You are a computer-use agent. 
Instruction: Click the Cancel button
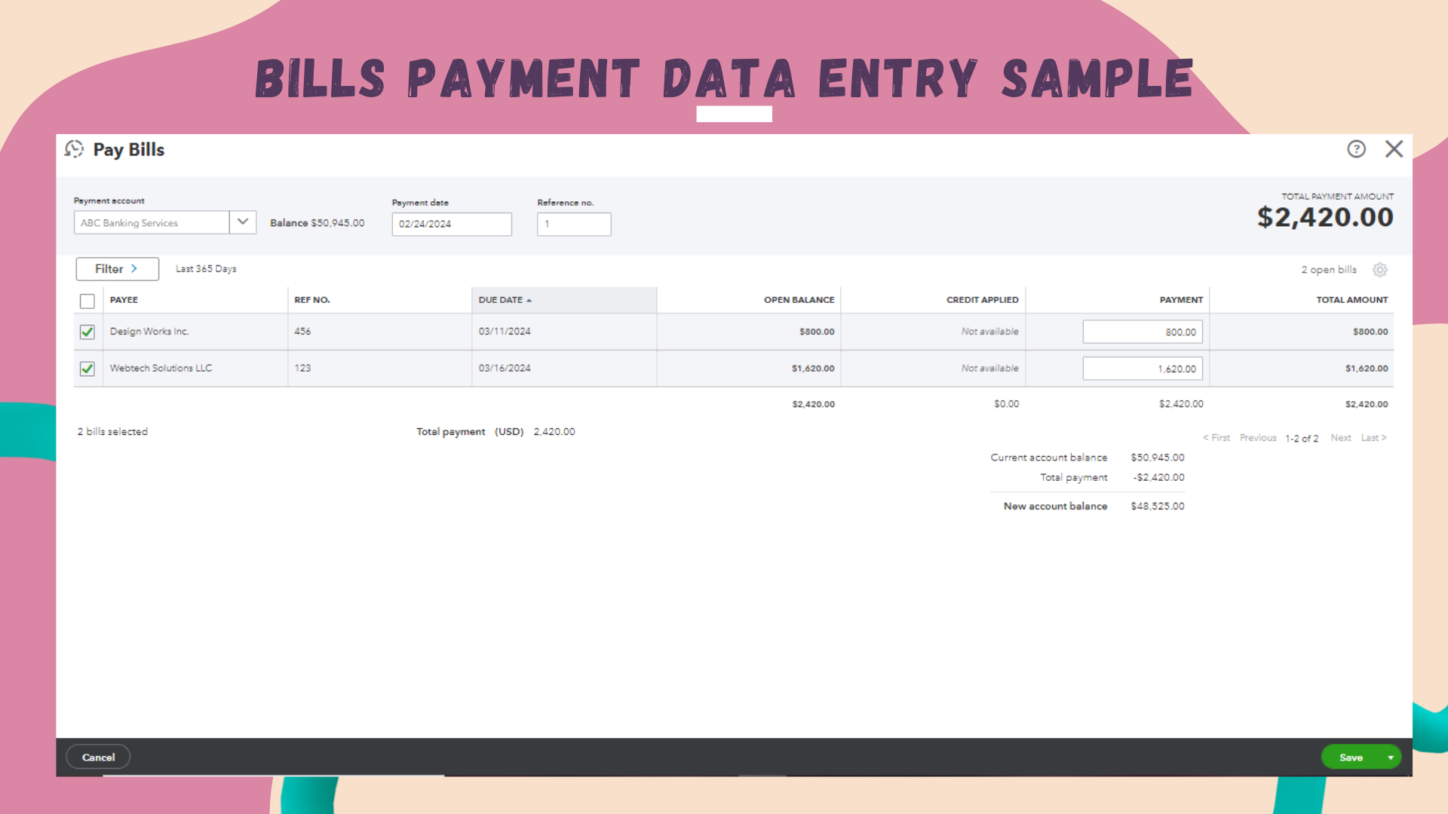pyautogui.click(x=98, y=757)
